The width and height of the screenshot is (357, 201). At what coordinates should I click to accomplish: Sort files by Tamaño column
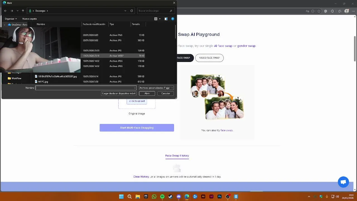(x=136, y=24)
